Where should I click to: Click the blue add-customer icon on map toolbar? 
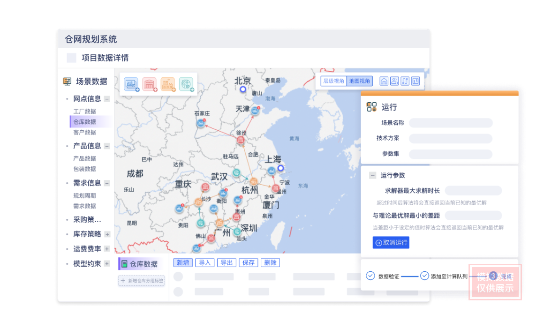coord(131,84)
